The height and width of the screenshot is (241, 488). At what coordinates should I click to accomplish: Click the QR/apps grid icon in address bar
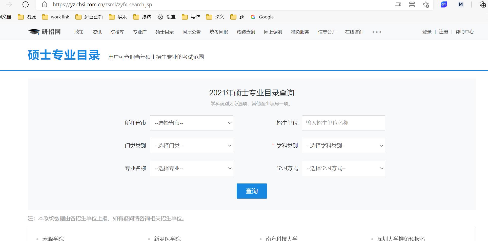(412, 4)
